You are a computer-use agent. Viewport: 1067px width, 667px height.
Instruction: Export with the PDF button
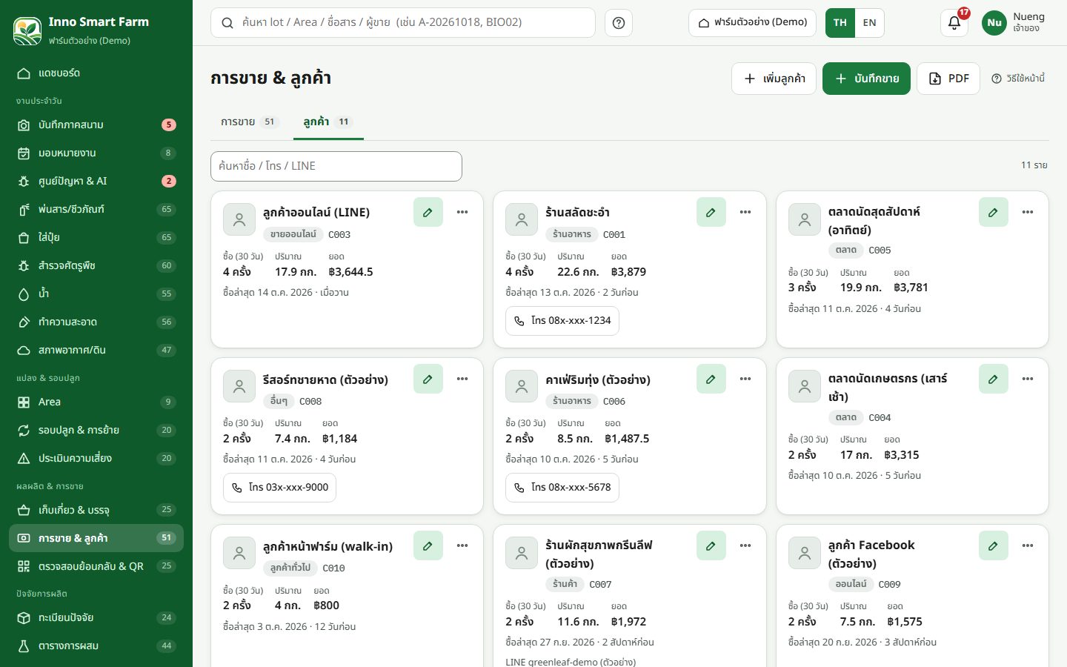click(x=948, y=79)
